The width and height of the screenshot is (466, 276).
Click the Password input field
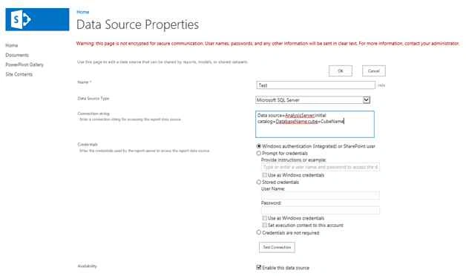(321, 210)
